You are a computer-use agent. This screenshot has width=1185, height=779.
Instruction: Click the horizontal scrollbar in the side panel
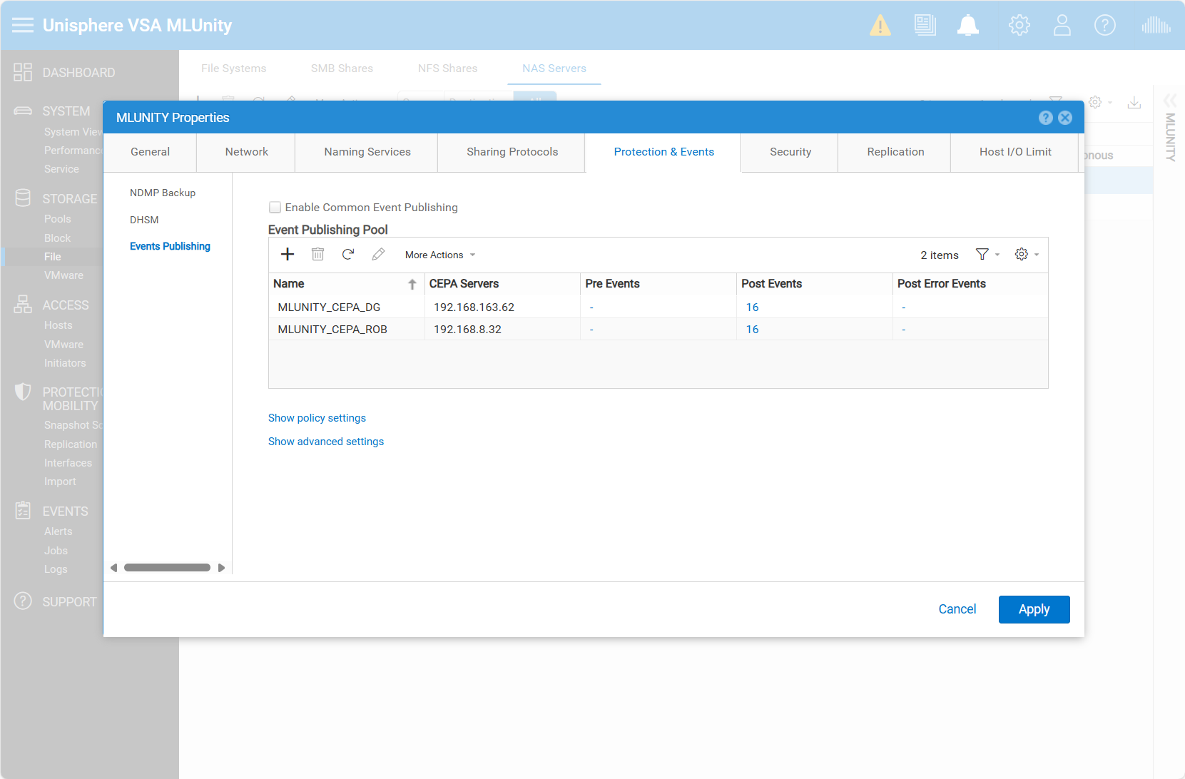[167, 568]
